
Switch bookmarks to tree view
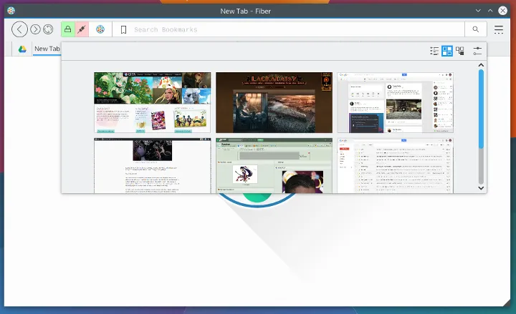coord(459,51)
